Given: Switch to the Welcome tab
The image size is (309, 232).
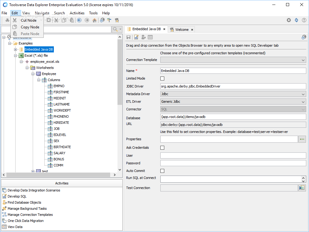Looking at the screenshot, I should pyautogui.click(x=182, y=30).
